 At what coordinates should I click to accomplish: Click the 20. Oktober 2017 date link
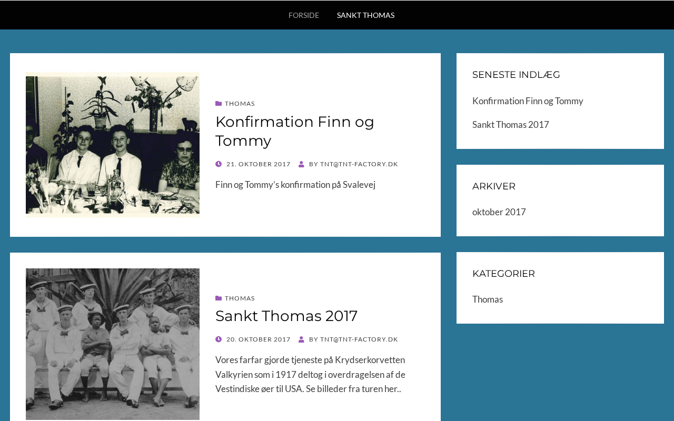(x=259, y=339)
